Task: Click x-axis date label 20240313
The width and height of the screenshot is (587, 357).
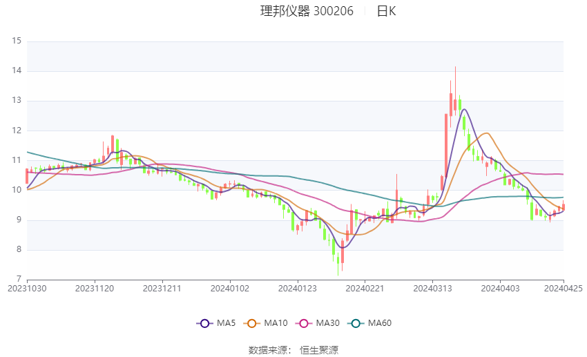Action: 432,289
